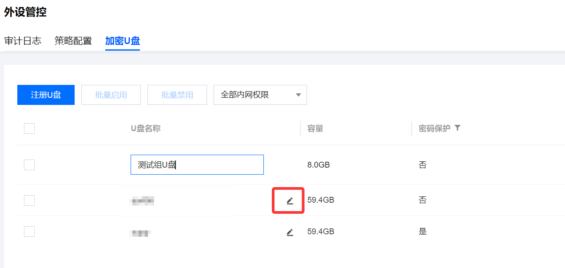
Task: Focus the 测试组U盘 name input field
Action: (x=197, y=165)
